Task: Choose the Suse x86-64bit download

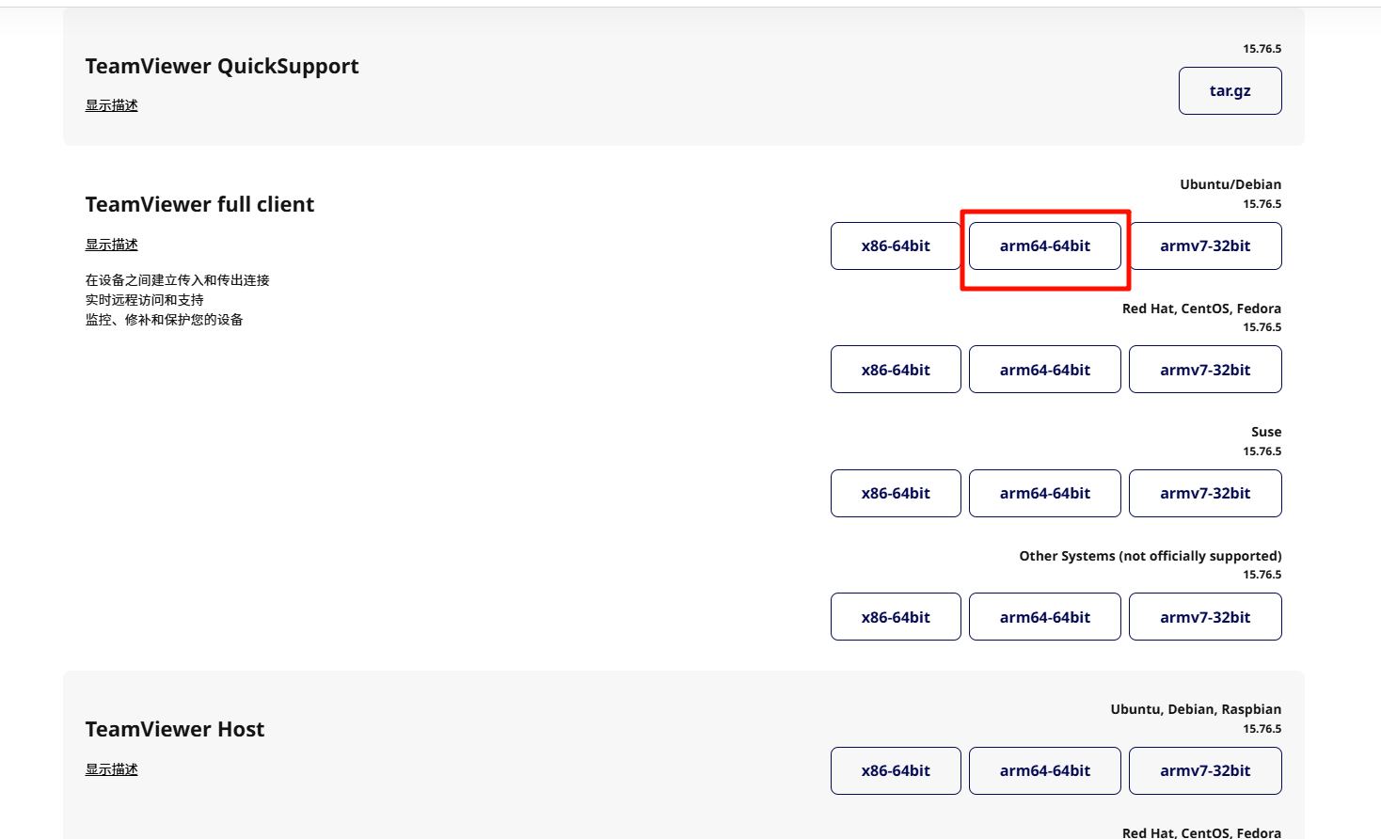Action: 896,494
